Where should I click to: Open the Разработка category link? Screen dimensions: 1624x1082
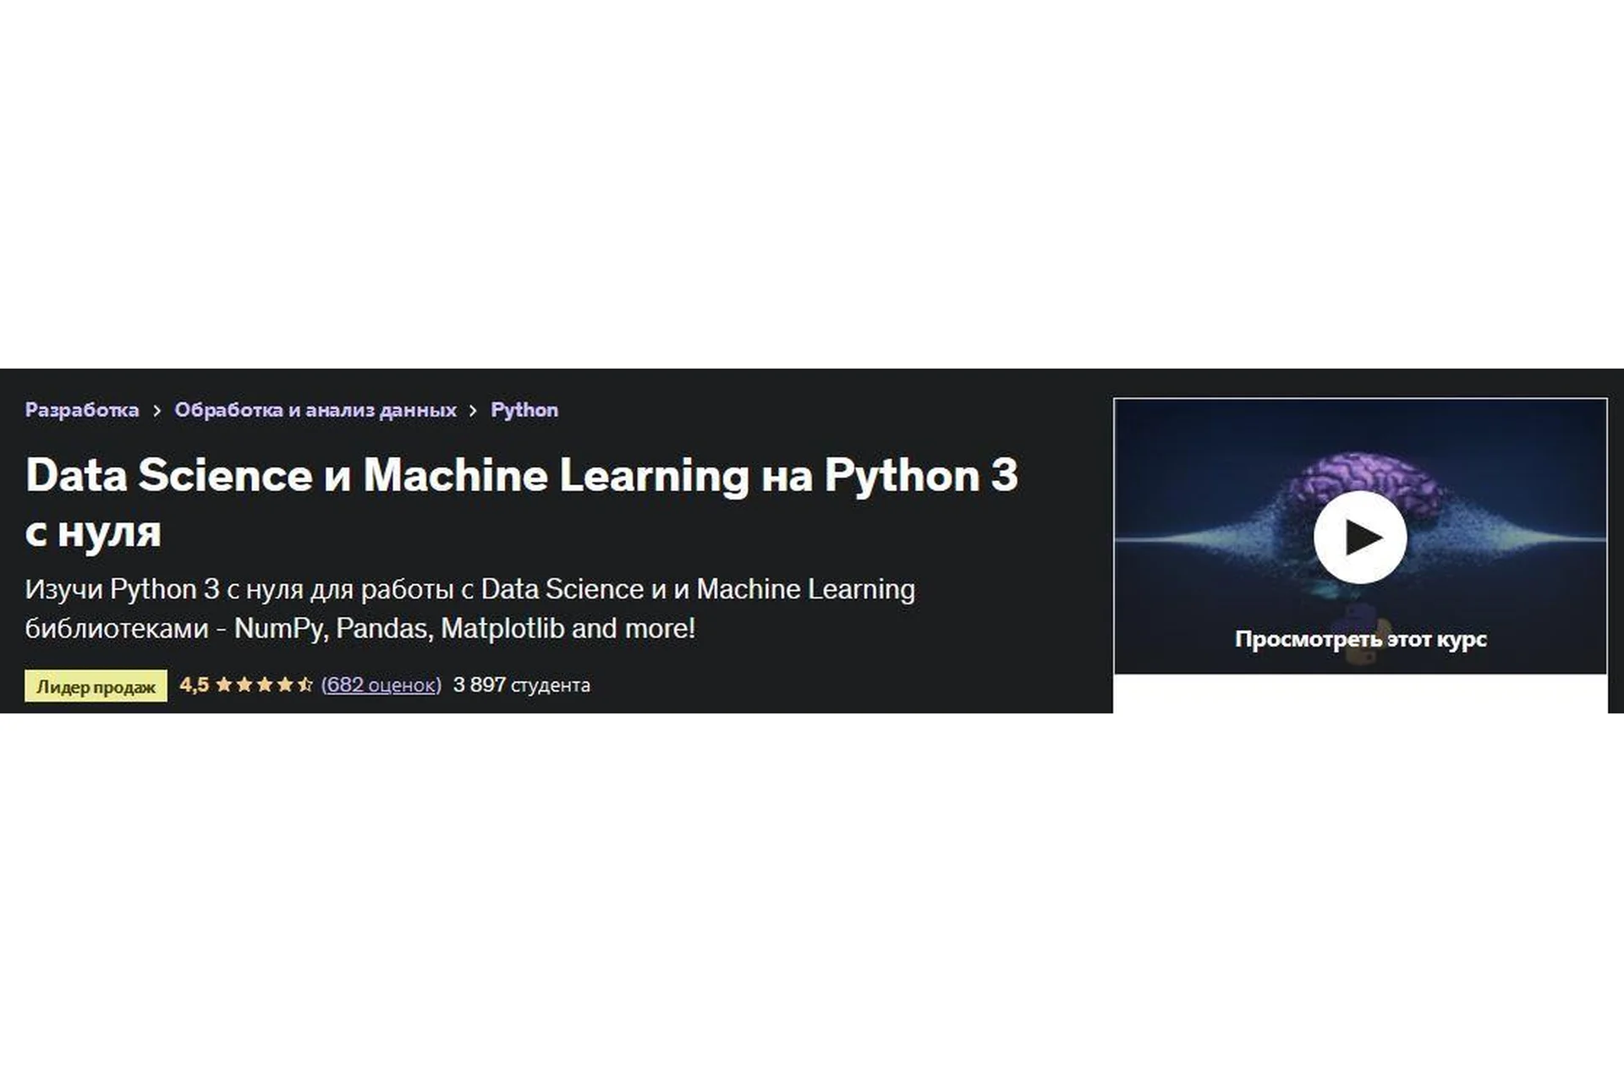click(82, 409)
